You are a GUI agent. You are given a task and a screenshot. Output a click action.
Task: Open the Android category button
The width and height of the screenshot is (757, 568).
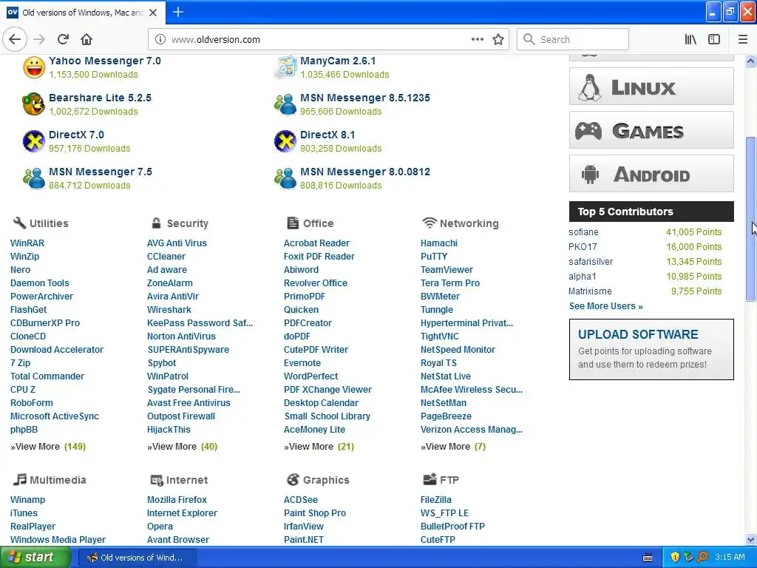point(651,173)
